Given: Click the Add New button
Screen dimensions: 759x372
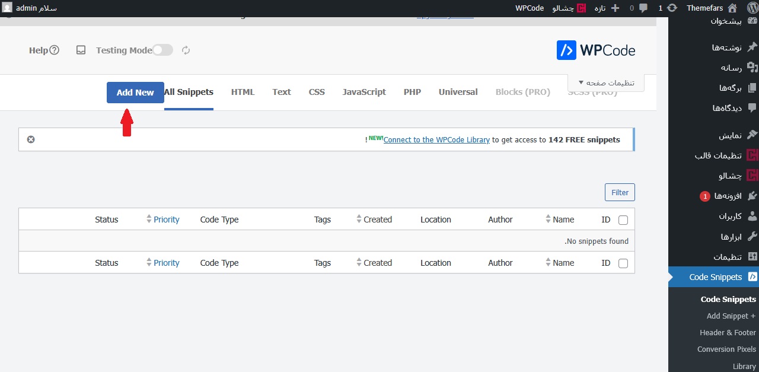Looking at the screenshot, I should (x=135, y=93).
